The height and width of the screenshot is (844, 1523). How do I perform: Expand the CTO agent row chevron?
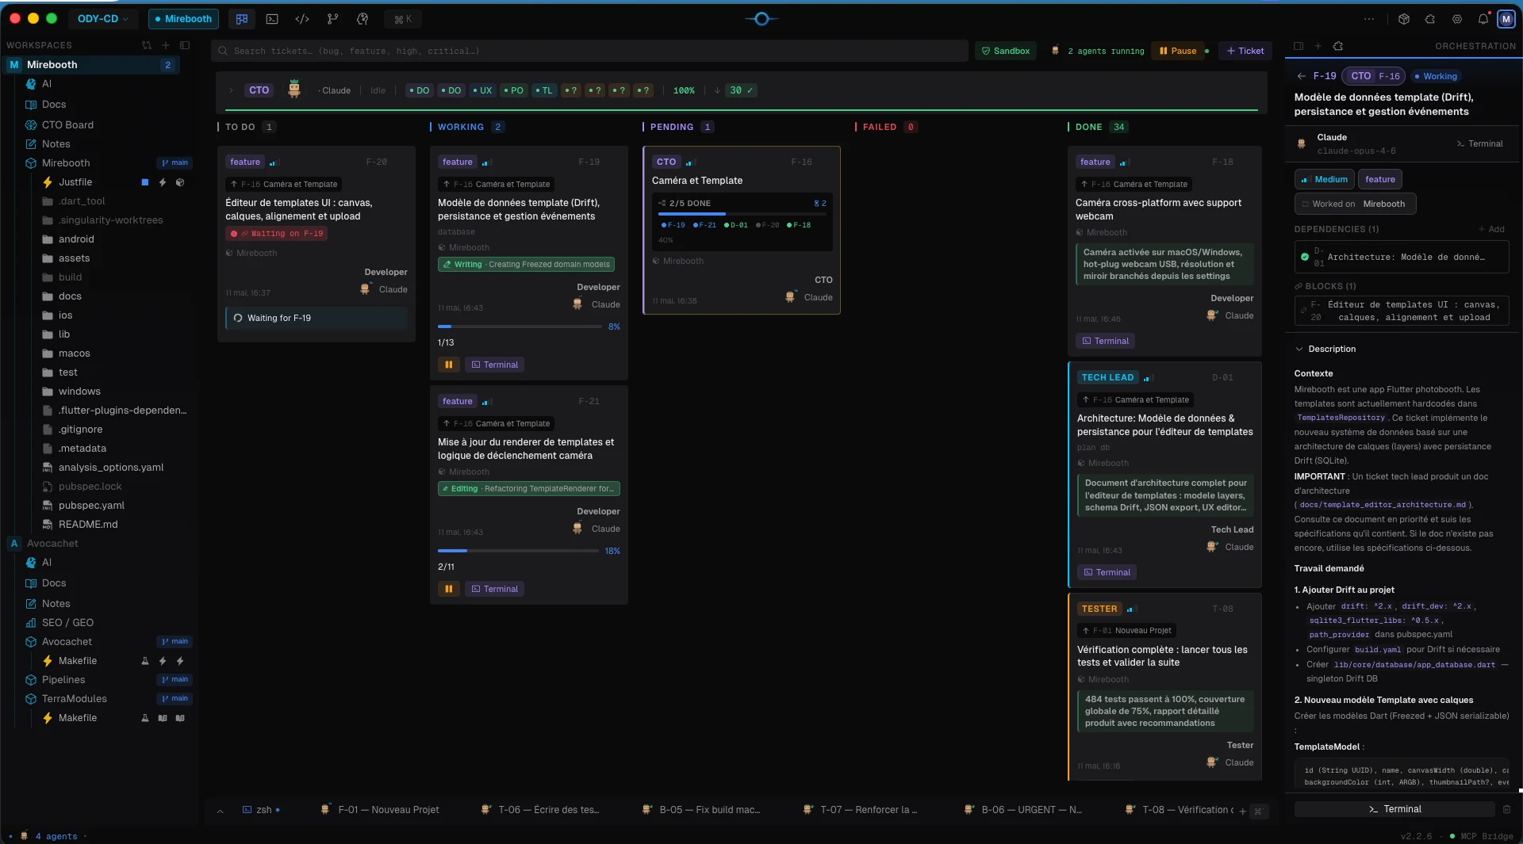231,90
